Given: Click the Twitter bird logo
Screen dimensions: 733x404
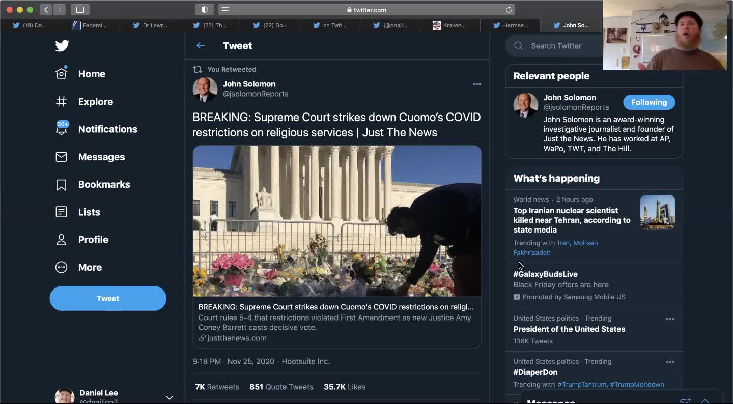Looking at the screenshot, I should (x=62, y=46).
